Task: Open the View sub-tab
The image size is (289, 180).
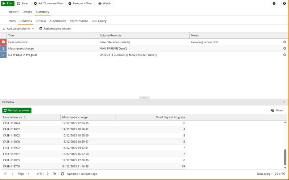Action: pyautogui.click(x=12, y=21)
